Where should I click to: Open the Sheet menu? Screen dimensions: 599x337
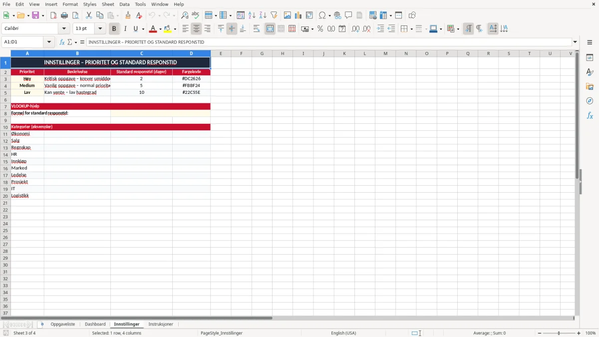pos(108,4)
